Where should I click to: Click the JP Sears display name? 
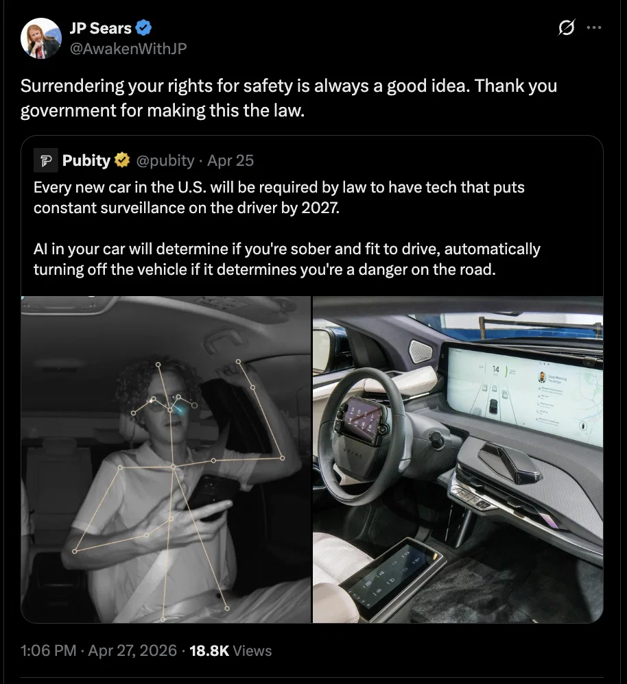[100, 28]
